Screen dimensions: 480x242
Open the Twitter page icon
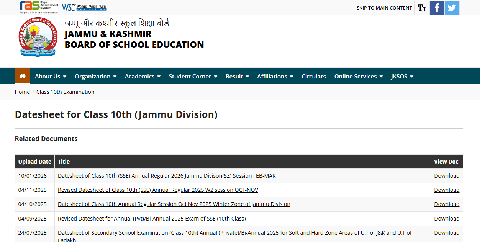tap(452, 8)
